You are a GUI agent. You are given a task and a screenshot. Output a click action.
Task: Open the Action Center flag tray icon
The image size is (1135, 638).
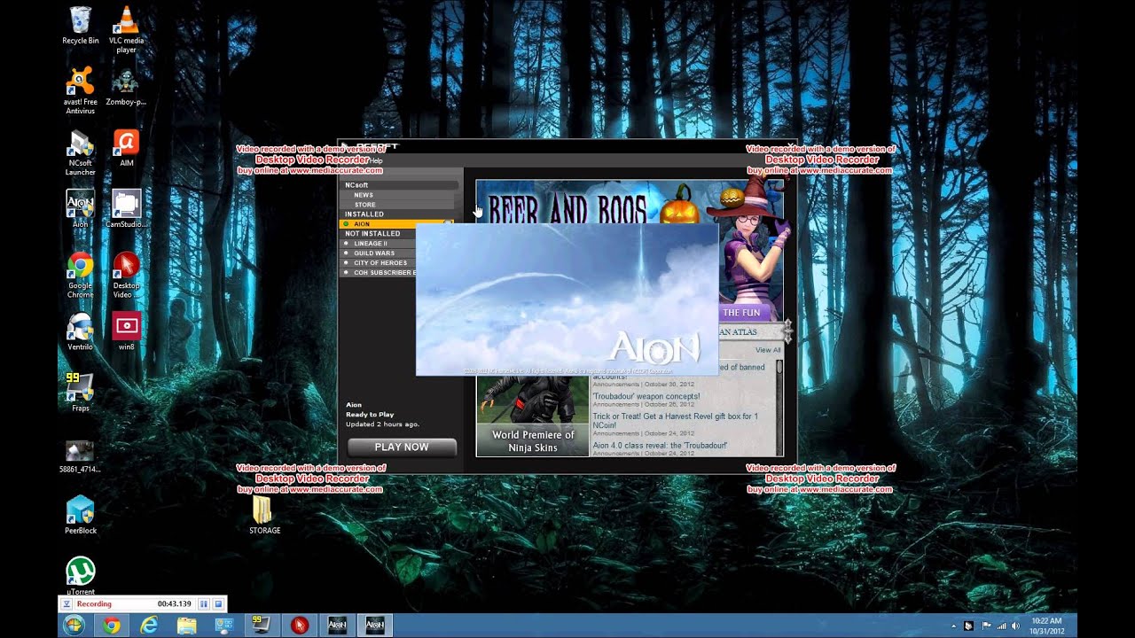tap(986, 626)
